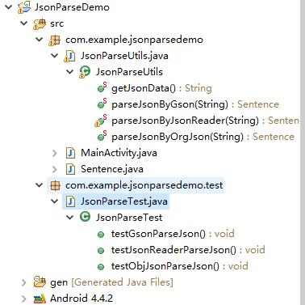Click the Sentence.java file icon
This screenshot has height=305, width=305.
click(x=70, y=169)
